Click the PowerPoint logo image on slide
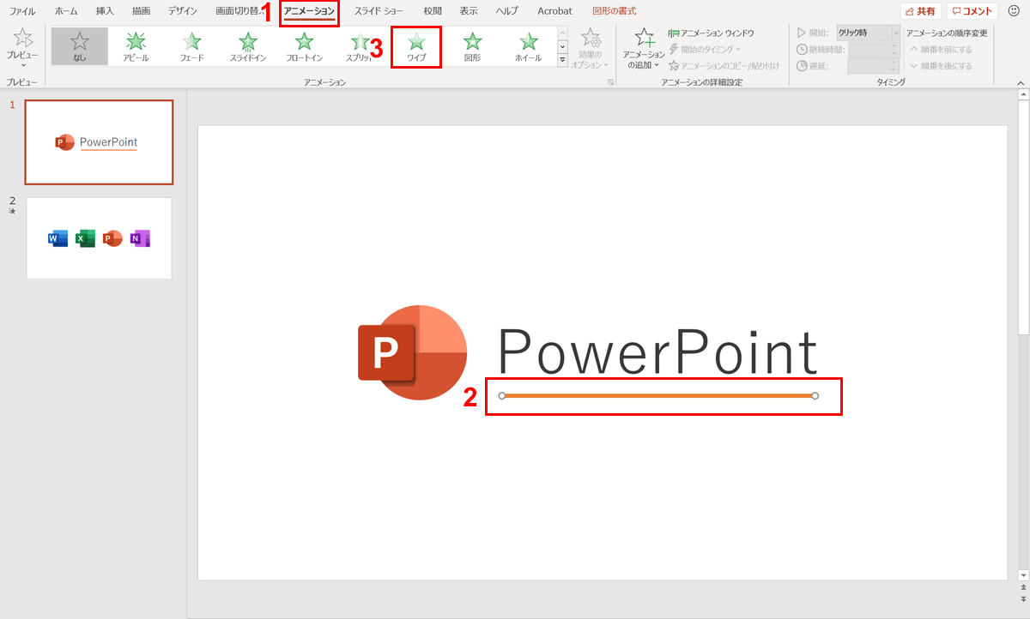 [x=413, y=352]
